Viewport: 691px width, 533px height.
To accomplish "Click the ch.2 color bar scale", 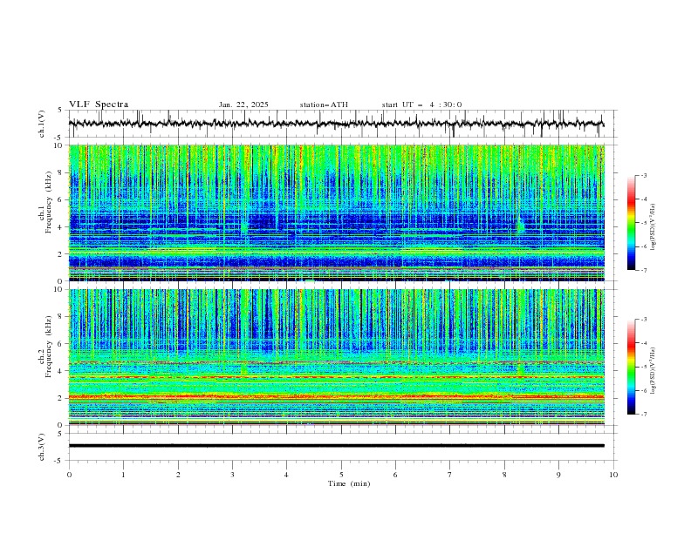I will (631, 367).
